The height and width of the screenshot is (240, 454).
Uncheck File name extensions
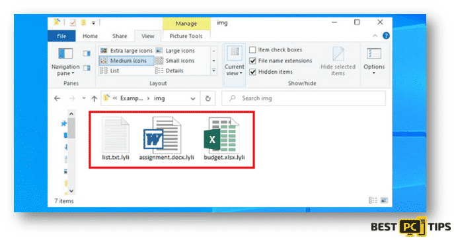coord(281,61)
